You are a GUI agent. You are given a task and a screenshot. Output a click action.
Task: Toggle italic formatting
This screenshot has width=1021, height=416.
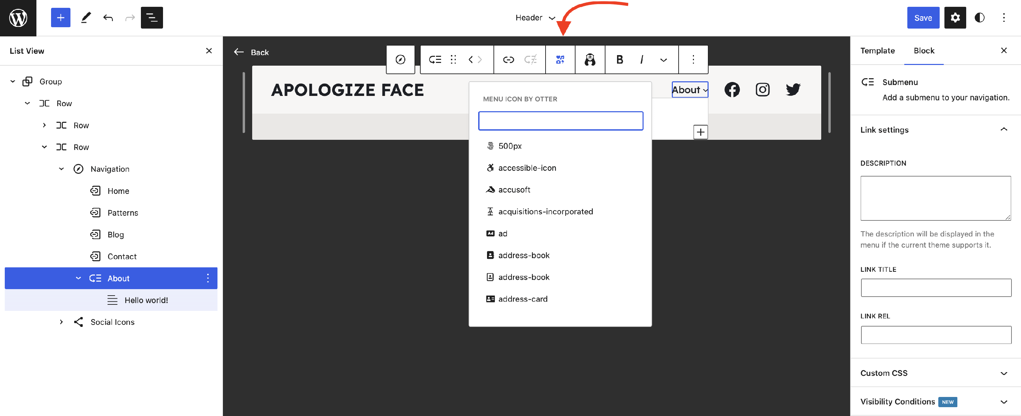tap(641, 60)
